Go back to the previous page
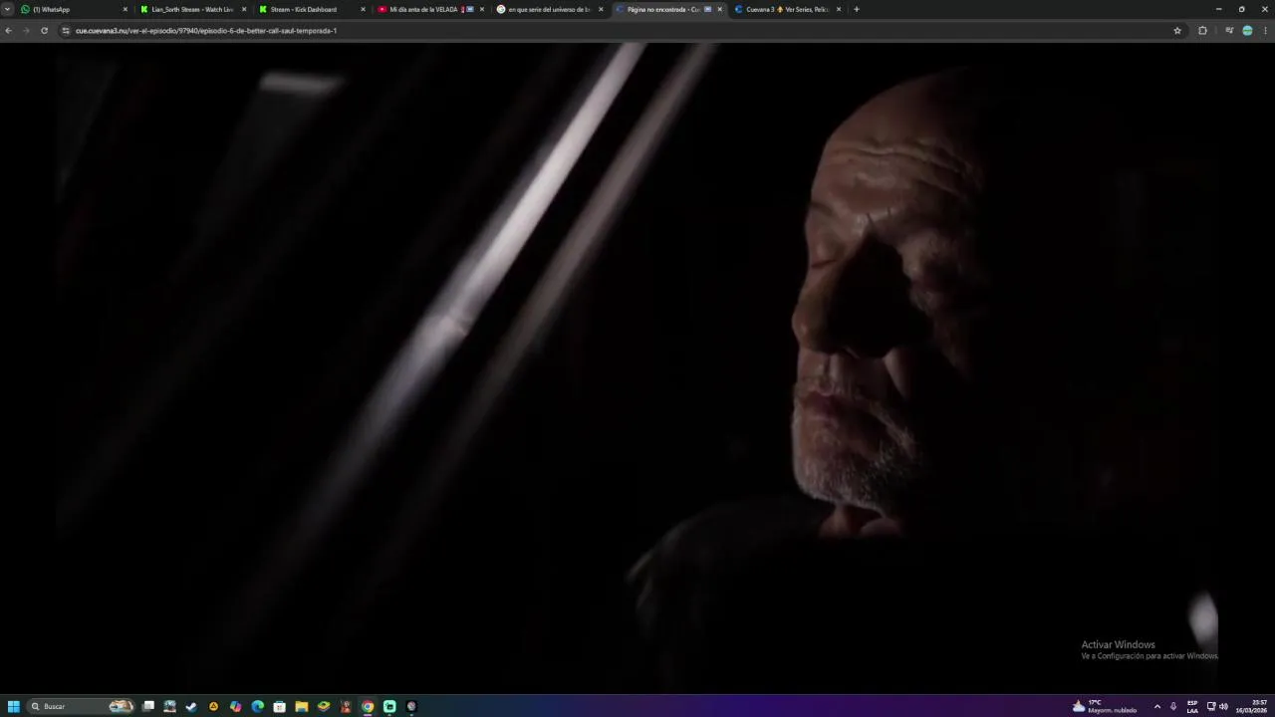 click(8, 31)
